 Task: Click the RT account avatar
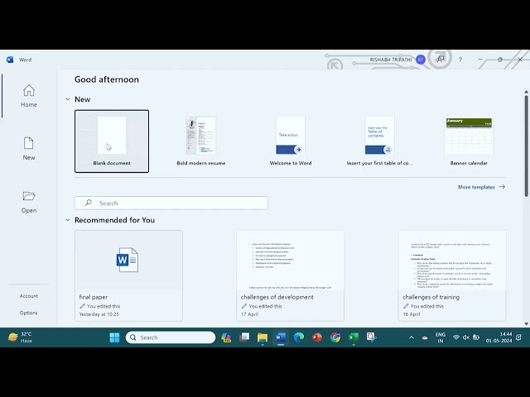pos(421,60)
